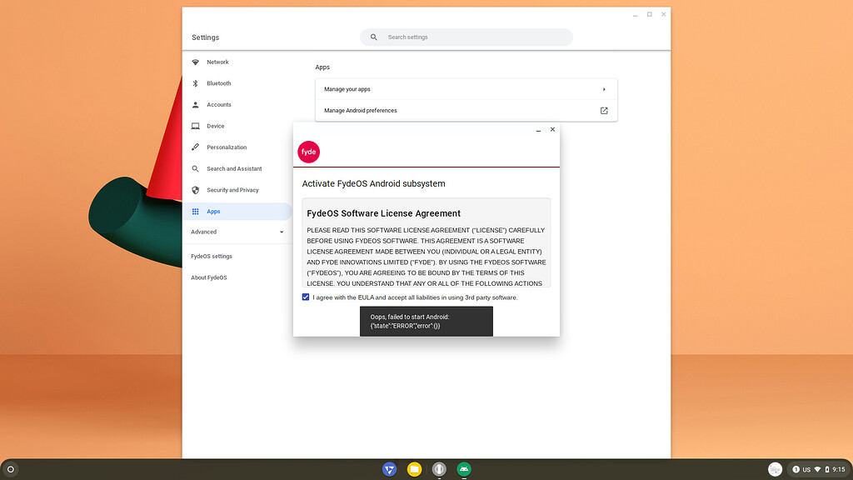Click the 'Oops, failed to start Android' error toast
853x480 pixels.
426,321
